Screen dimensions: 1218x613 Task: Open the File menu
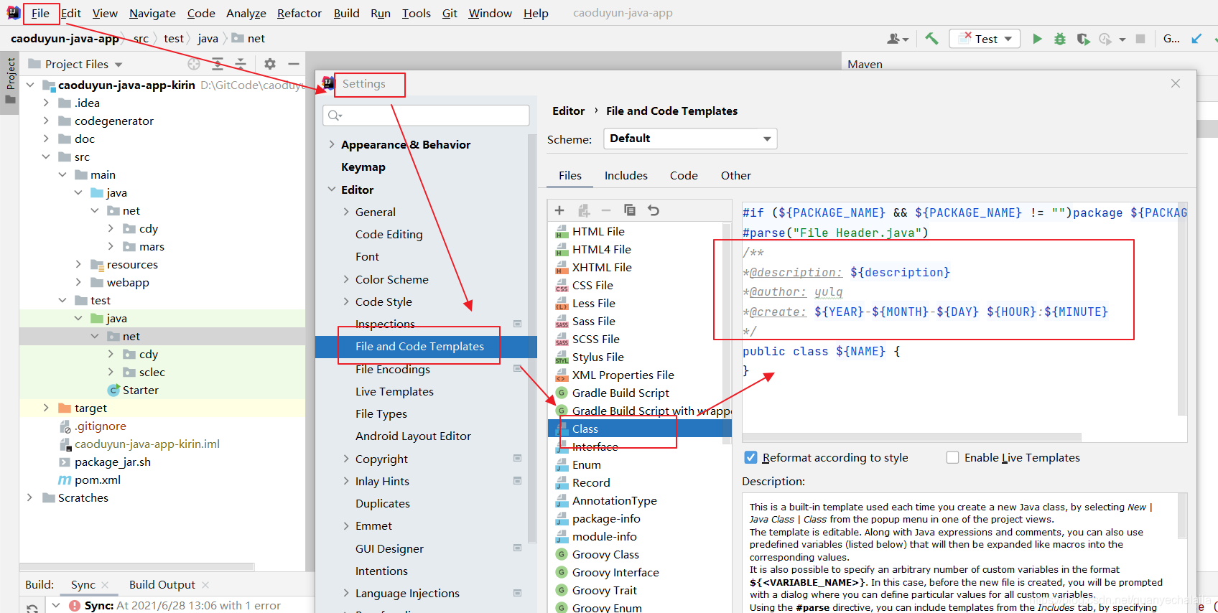[40, 13]
